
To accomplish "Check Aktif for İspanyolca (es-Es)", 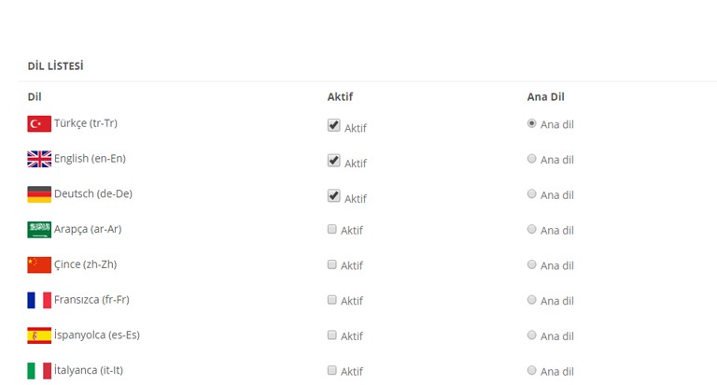I will 332,335.
